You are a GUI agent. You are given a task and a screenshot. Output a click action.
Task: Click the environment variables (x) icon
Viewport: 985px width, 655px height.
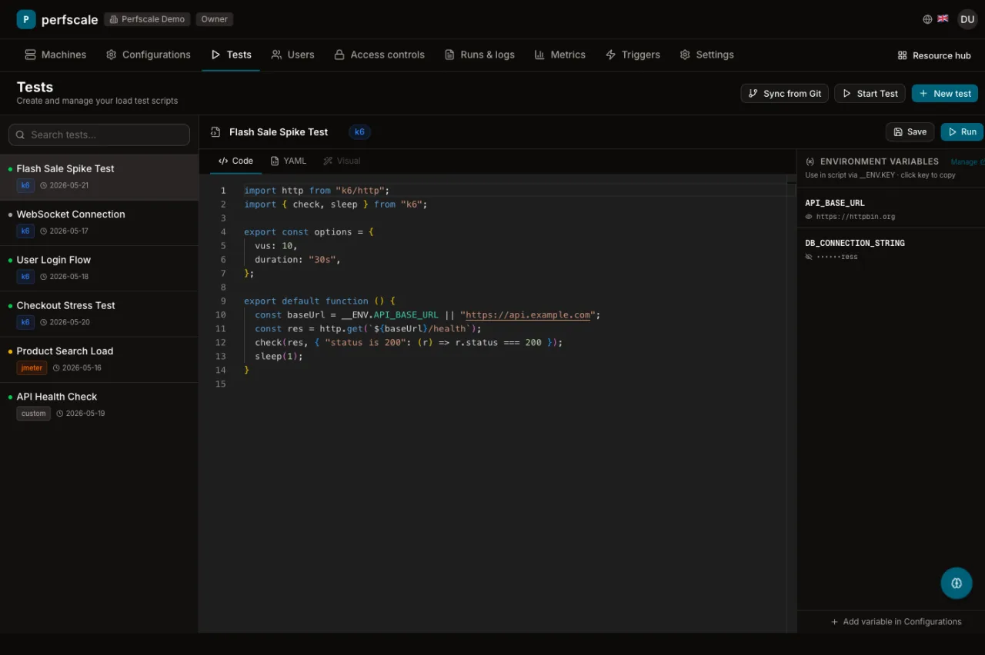[810, 161]
